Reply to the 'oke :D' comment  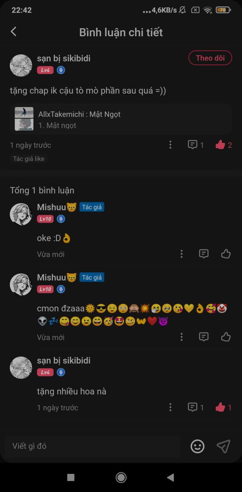204,254
